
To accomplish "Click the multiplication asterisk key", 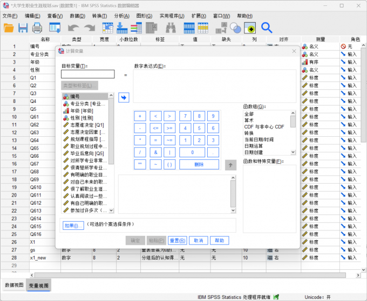I will (x=140, y=140).
